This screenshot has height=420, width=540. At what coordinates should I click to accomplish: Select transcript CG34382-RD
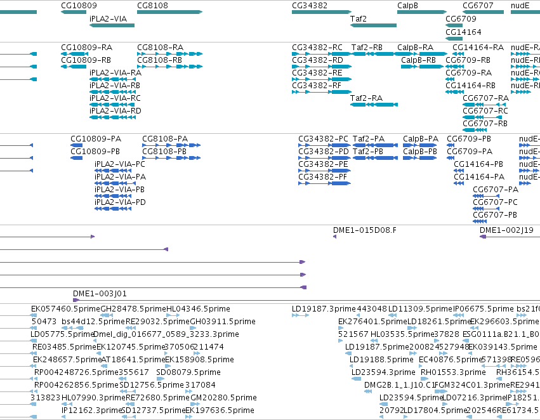(x=317, y=60)
